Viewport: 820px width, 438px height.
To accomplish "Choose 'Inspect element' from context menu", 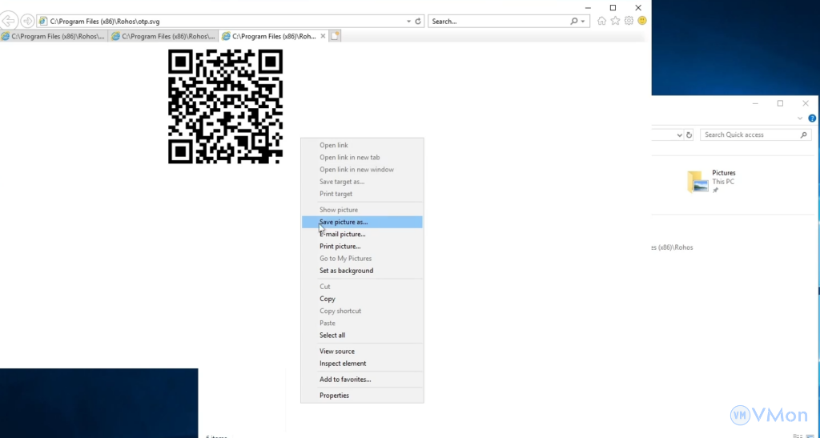I will tap(362, 364).
